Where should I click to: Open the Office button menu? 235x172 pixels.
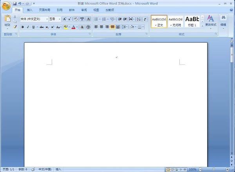coord(6,6)
